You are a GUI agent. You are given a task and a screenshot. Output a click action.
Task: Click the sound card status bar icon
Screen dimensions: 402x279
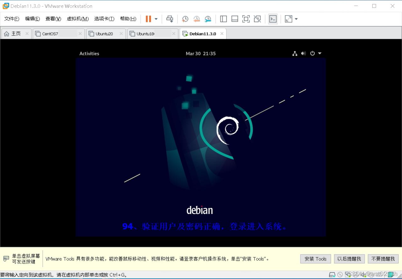pos(364,275)
